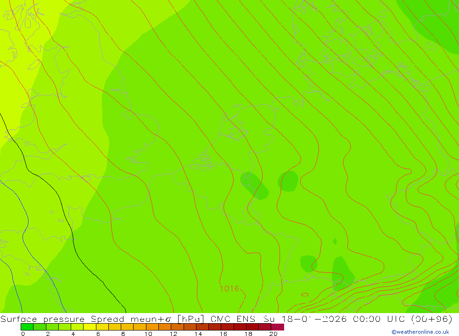Click the 'Surface pressure' title text
Viewport: 459px width, 336px height.
pyautogui.click(x=42, y=319)
